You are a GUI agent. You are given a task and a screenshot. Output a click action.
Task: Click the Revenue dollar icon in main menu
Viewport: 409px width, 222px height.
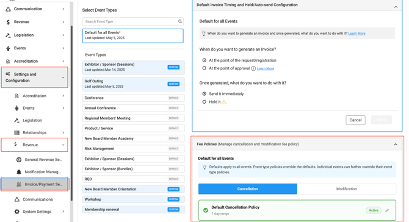(8, 22)
